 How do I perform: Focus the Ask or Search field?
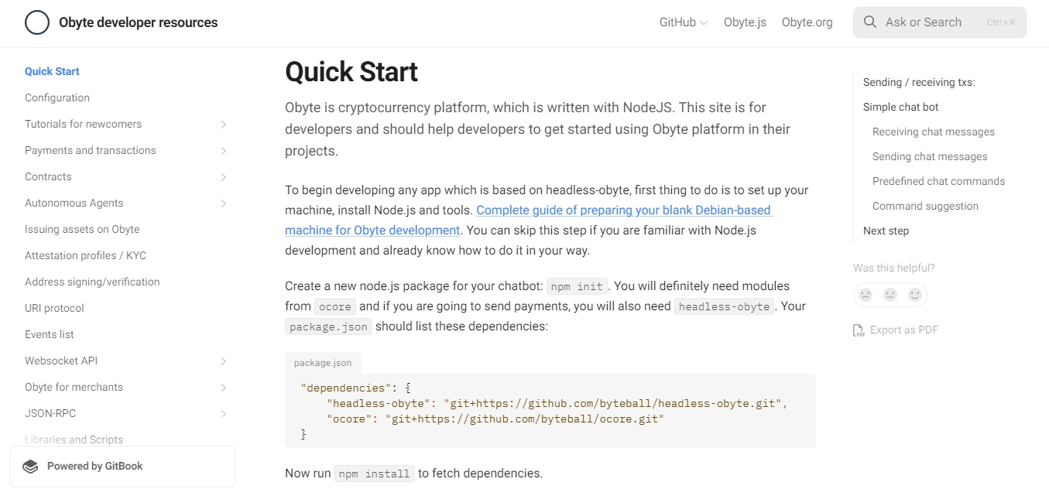tap(940, 22)
